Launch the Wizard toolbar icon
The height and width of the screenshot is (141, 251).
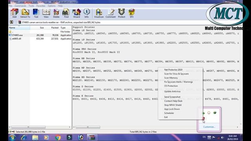point(76,13)
